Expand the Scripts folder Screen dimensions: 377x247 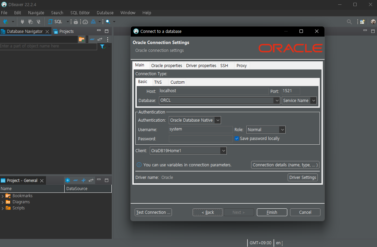pyautogui.click(x=2, y=208)
